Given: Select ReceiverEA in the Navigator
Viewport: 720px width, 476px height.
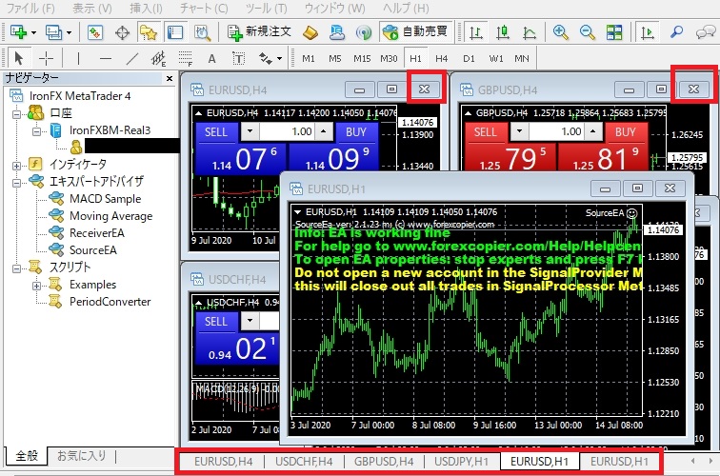Looking at the screenshot, I should click(x=97, y=233).
